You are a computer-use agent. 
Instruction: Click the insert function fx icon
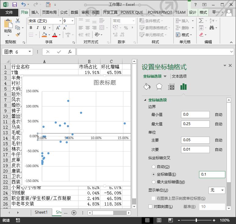coord(70,52)
